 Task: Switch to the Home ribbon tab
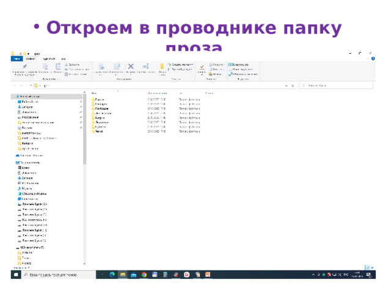click(30, 59)
